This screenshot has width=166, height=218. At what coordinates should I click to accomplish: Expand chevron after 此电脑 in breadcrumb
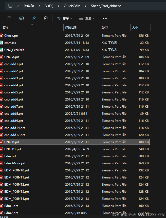pyautogui.click(x=39, y=6)
